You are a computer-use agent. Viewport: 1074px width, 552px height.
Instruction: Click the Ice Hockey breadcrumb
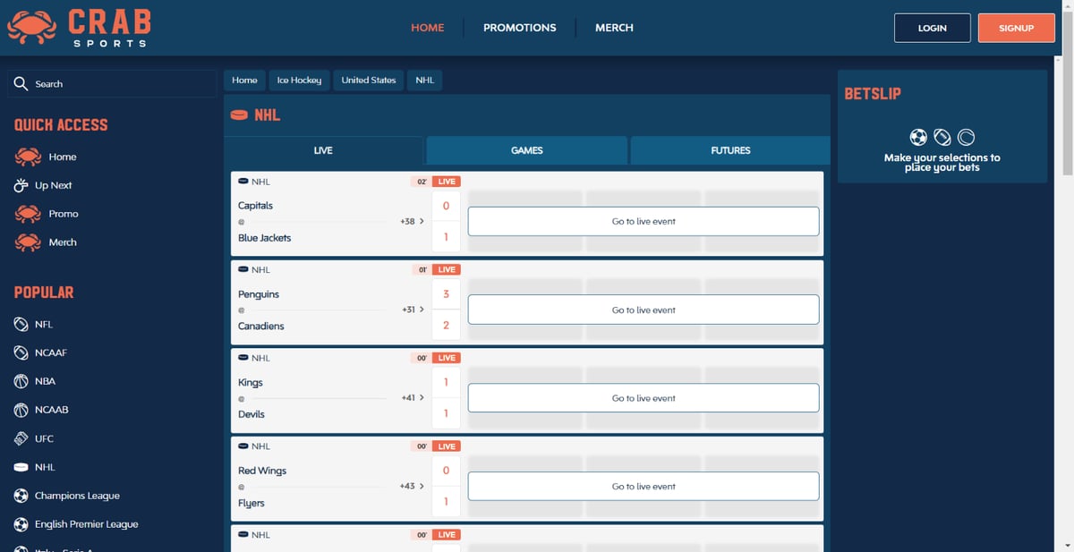[299, 81]
